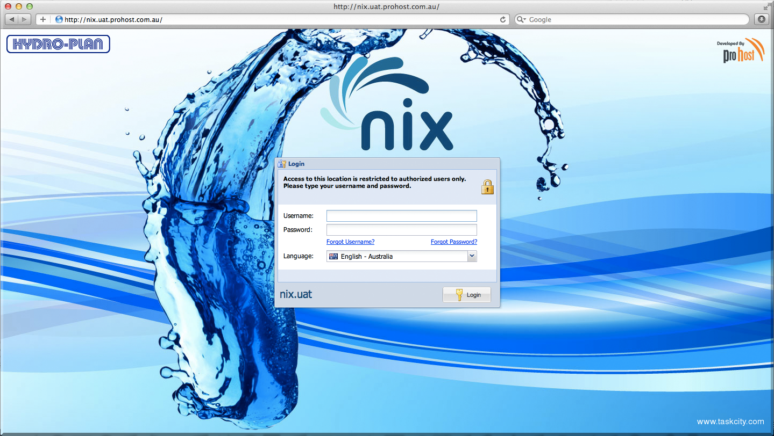This screenshot has height=436, width=774.
Task: Reload the page using the refresh icon
Action: coord(503,20)
